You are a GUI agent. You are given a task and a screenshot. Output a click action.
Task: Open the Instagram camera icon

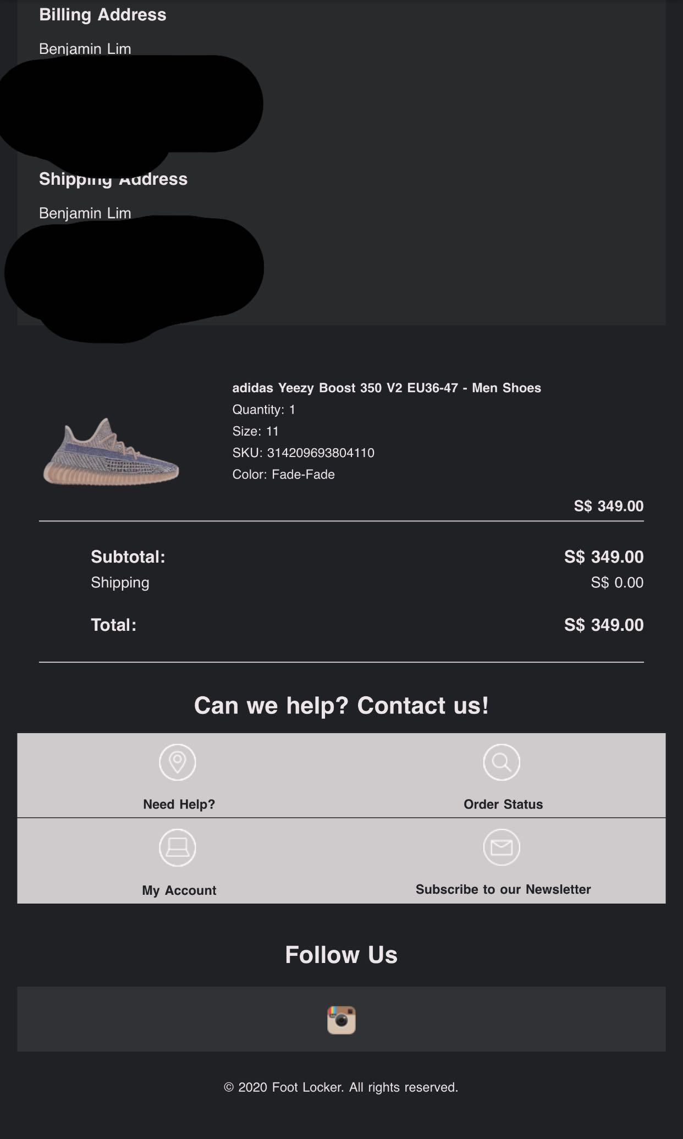341,1020
